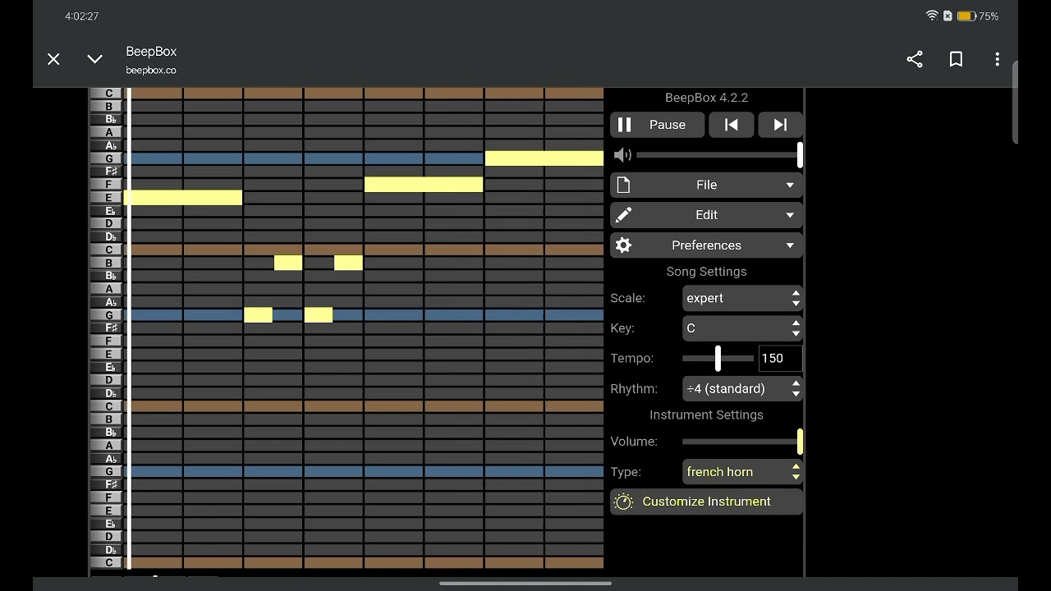Open the File menu
The width and height of the screenshot is (1051, 591).
coord(706,185)
